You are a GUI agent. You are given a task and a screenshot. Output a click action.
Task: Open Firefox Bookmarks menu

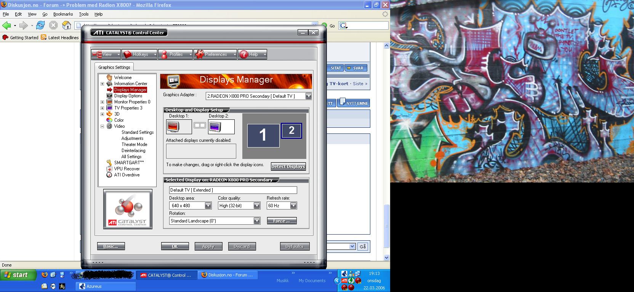coord(63,14)
